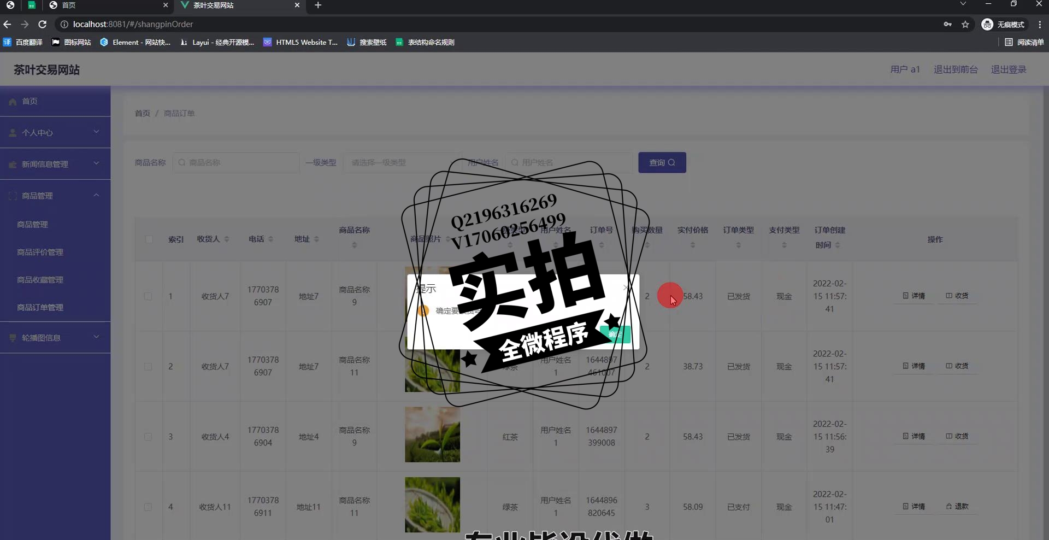Sort by the 订单号 column arrows
The image size is (1049, 540).
(x=602, y=245)
